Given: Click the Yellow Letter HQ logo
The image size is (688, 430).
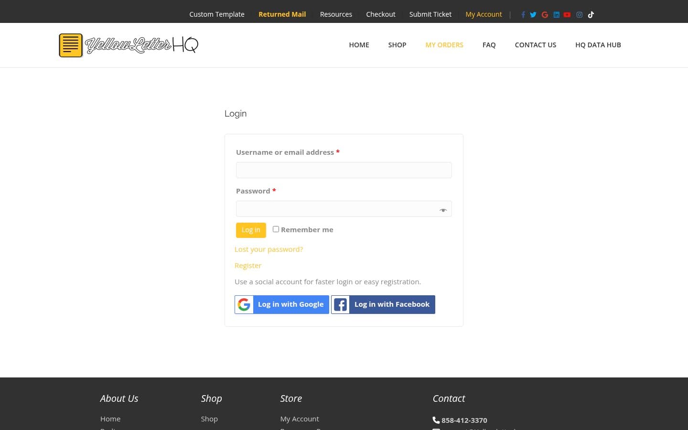Looking at the screenshot, I should 129,45.
